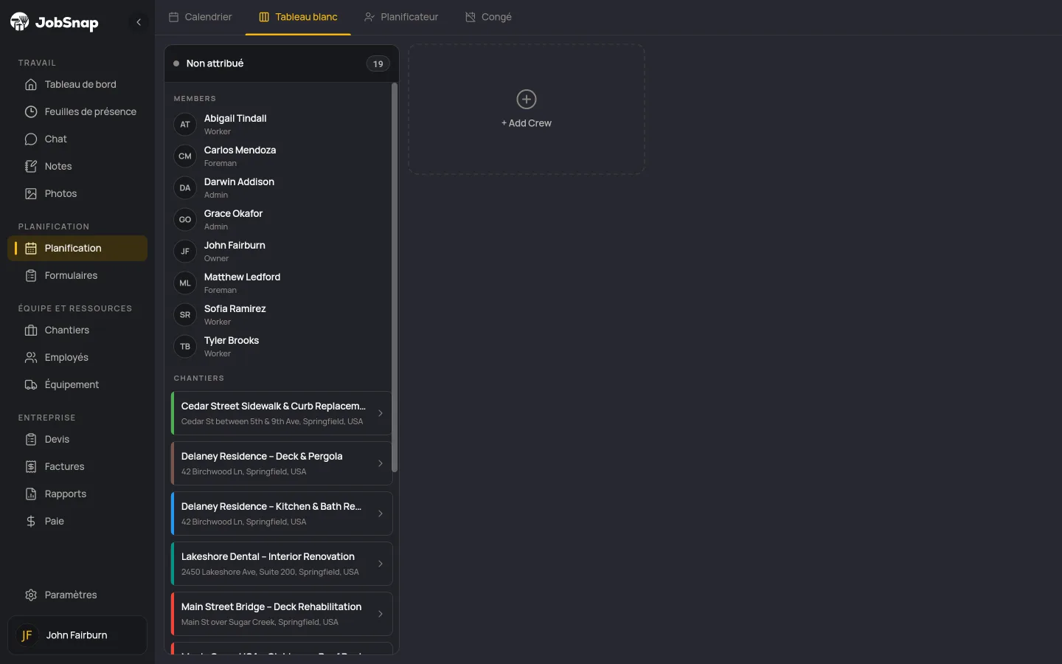
Task: Open the Paramètres gear icon
Action: click(31, 595)
